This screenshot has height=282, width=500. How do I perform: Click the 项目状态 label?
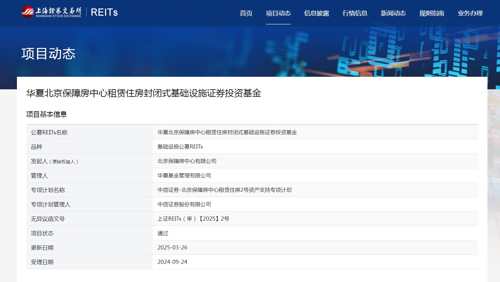point(42,233)
